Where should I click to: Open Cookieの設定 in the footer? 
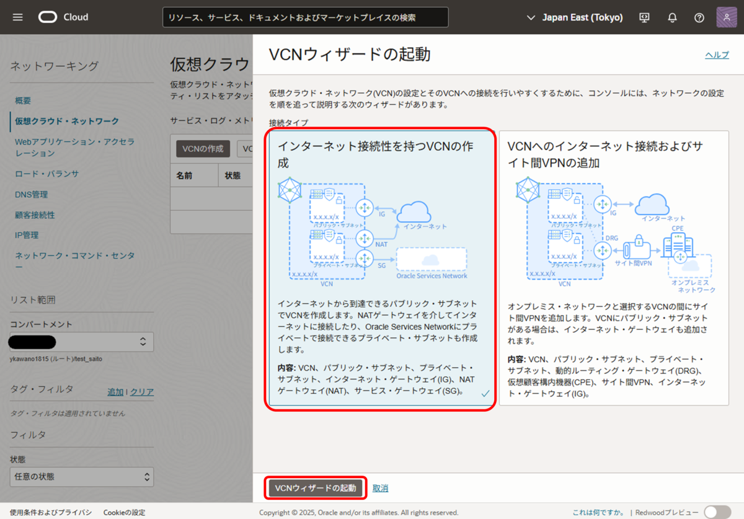click(x=124, y=513)
